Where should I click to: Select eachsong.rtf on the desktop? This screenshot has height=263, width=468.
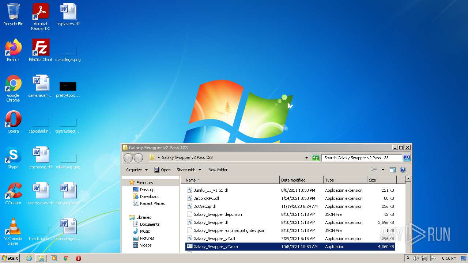(41, 158)
